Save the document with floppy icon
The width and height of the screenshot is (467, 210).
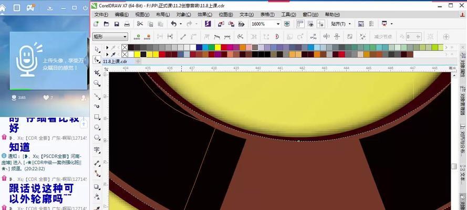coord(117,24)
